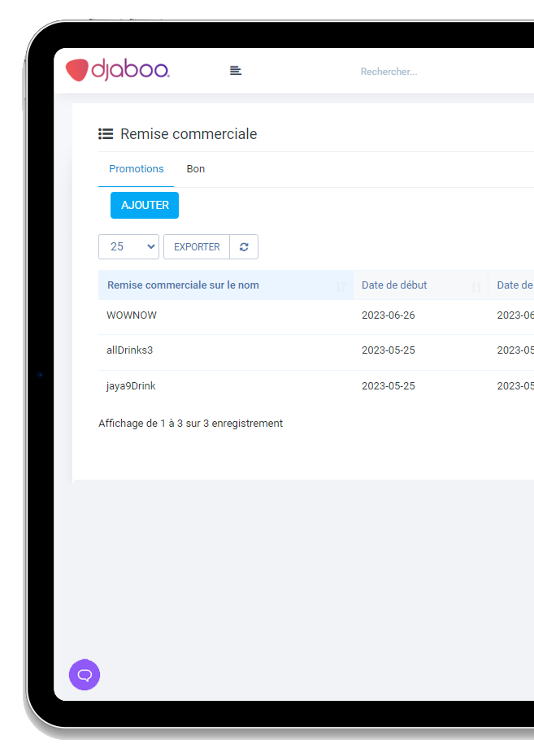Sort by Remise commerciale sur le nom column
Viewport: 534px width, 748px height.
[x=225, y=285]
